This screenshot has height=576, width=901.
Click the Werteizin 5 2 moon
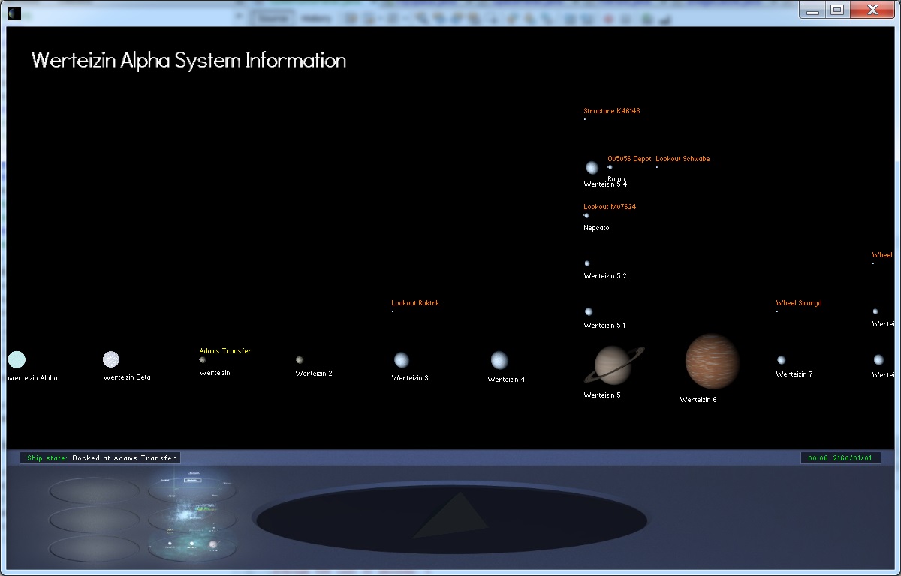click(587, 263)
